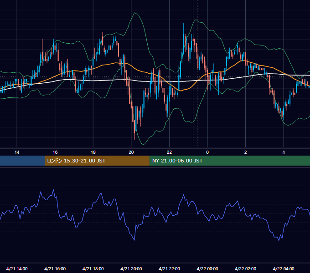Viewport: 310px width, 273px height.
Task: Click the upper chart hour label 16
Action: coord(55,152)
